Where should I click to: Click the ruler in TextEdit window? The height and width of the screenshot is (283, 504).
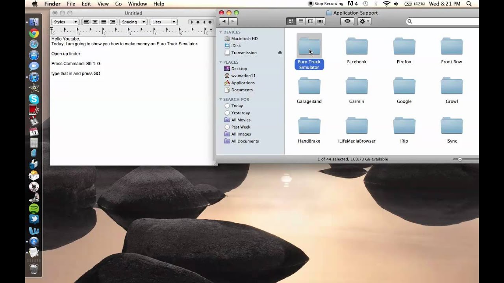pyautogui.click(x=132, y=31)
